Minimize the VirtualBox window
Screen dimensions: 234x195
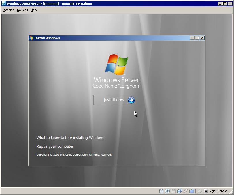(x=220, y=4)
